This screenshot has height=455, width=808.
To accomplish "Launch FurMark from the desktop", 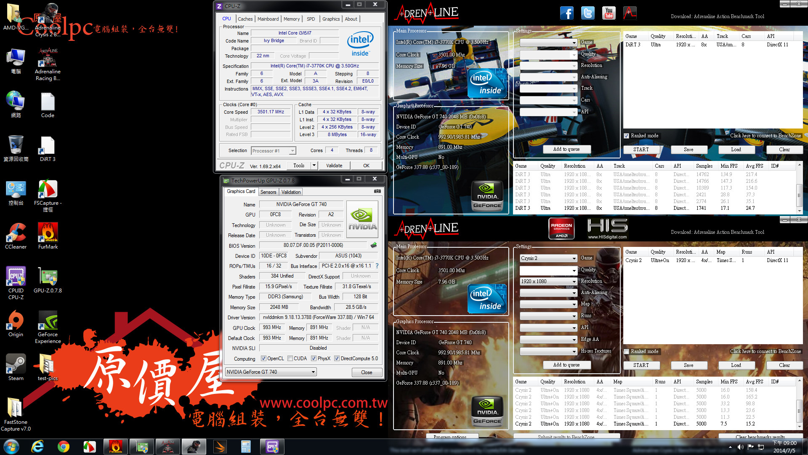I will point(48,236).
